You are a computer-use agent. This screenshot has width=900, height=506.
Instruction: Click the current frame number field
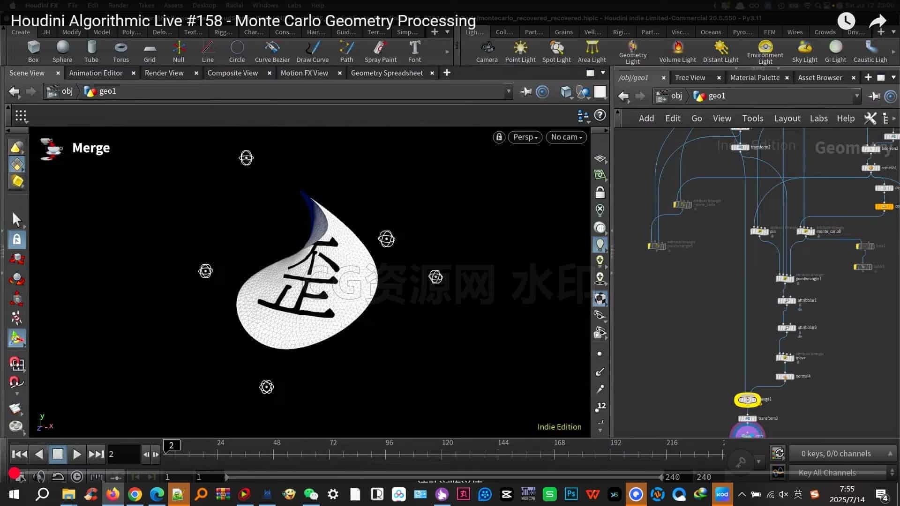click(124, 454)
